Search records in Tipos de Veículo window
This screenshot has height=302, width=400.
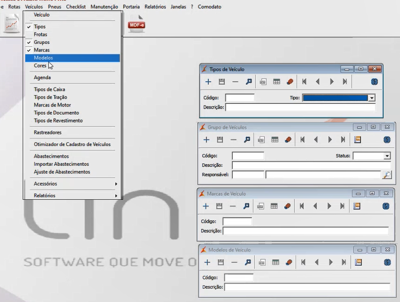(x=249, y=82)
